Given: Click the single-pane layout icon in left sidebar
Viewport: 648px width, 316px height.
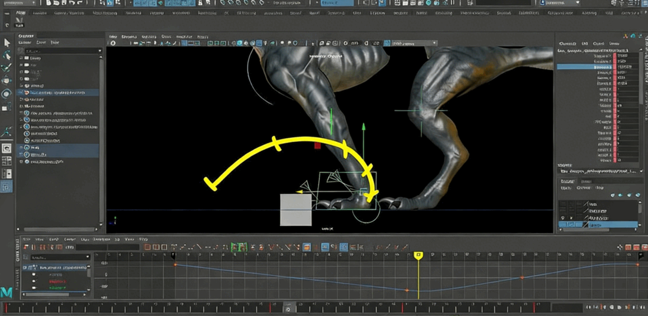Looking at the screenshot, I should (x=7, y=148).
